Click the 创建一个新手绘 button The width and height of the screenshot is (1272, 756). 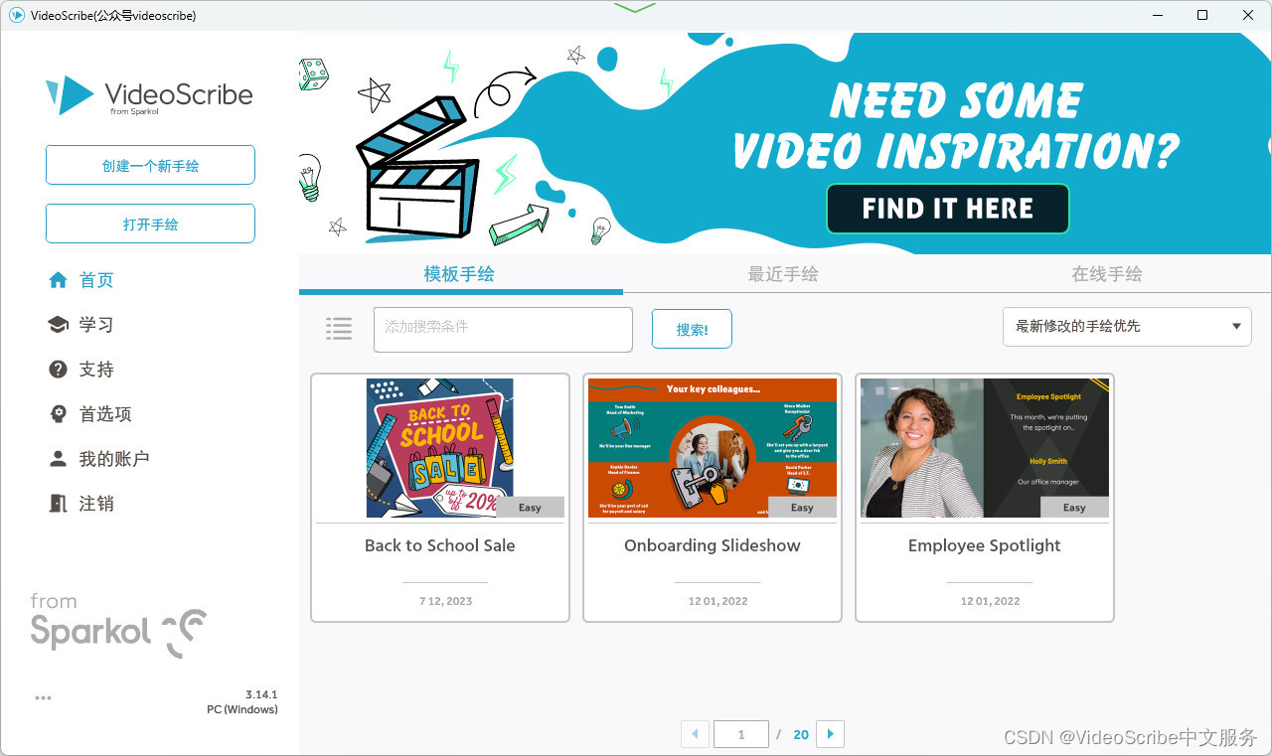coord(150,164)
